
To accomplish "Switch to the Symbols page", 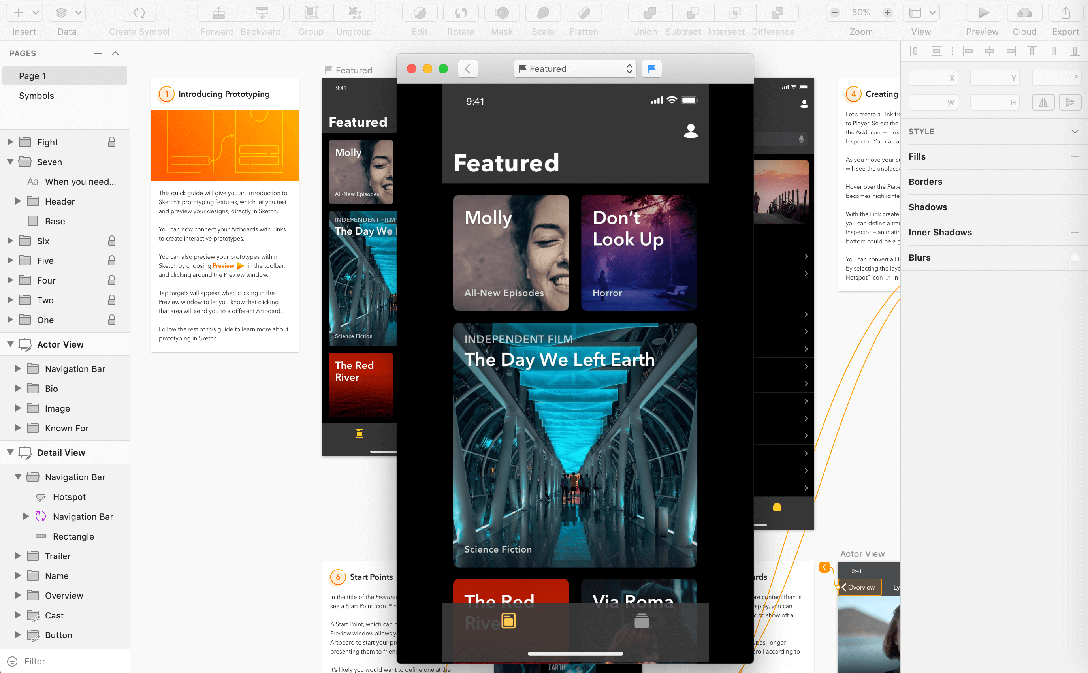I will click(x=36, y=95).
